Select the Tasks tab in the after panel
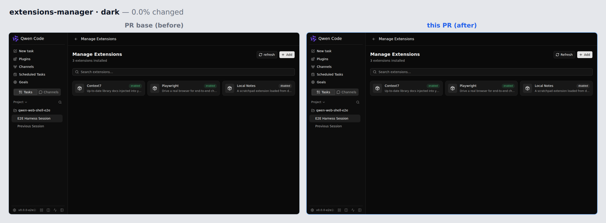Screen dimensions: 606x223 323,92
